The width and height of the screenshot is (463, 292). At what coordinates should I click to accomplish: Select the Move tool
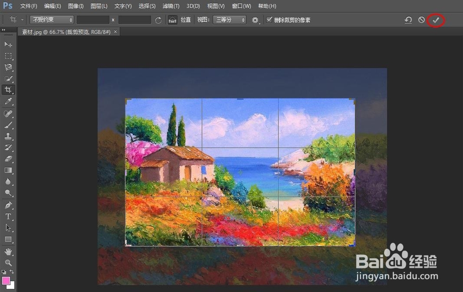[x=8, y=44]
